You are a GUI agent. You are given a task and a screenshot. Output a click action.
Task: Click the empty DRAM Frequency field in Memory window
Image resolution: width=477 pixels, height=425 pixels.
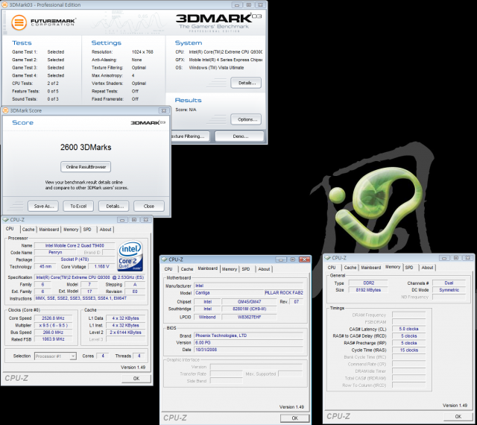coord(409,315)
